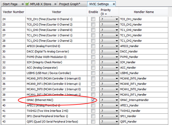Enable the TC0_CH1 interrupt checkbox
This screenshot has width=172, height=125.
click(x=93, y=19)
